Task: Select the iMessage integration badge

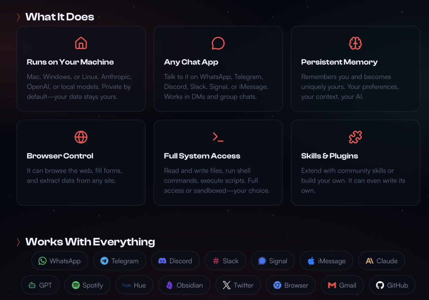Action: pyautogui.click(x=327, y=261)
